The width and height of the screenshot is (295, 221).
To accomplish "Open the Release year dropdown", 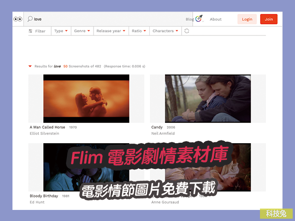I will tap(111, 31).
